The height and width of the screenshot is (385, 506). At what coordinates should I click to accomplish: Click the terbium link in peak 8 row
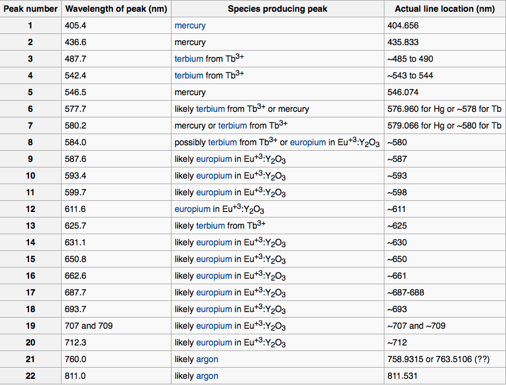click(x=222, y=142)
